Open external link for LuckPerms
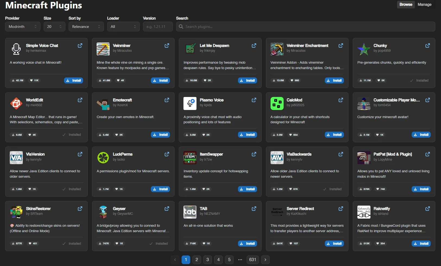Viewport: 441px width, 266px height. click(x=167, y=154)
